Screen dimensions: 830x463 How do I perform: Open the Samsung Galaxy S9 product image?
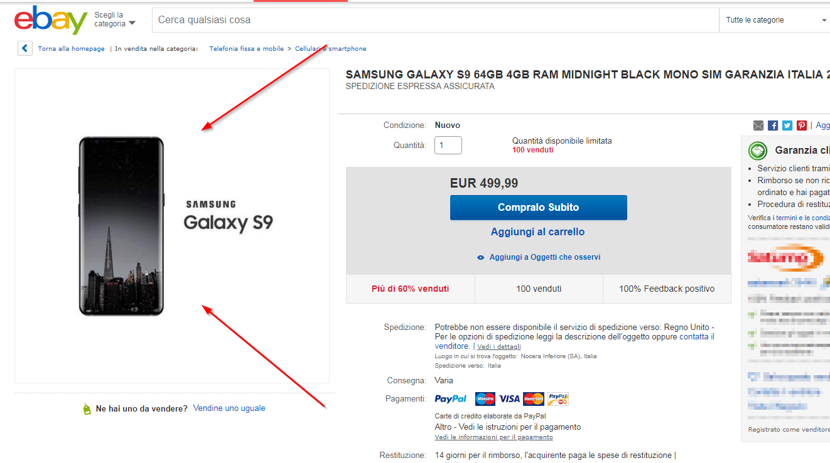pyautogui.click(x=171, y=226)
